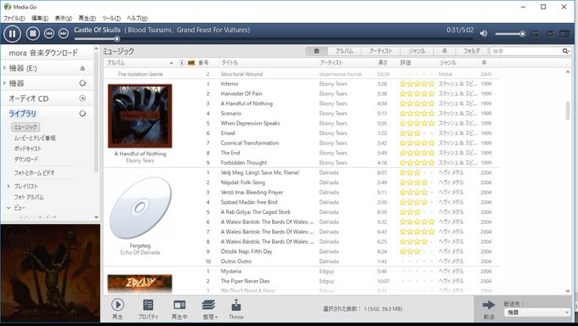Eject the 機器 (E:) device

click(82, 68)
